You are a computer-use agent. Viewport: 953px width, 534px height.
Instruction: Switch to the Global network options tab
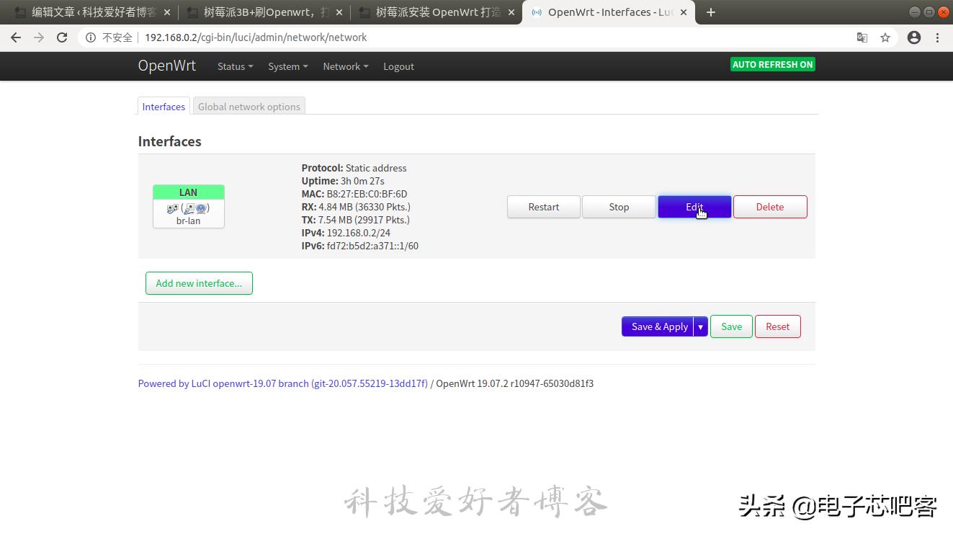[x=249, y=106]
